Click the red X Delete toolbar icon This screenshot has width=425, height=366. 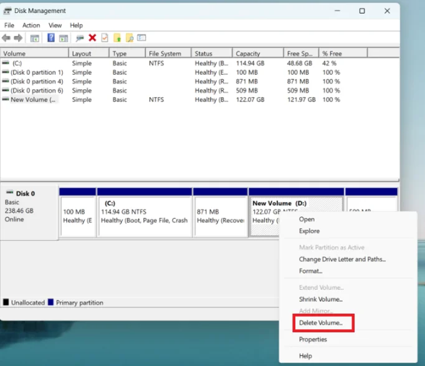coord(92,37)
